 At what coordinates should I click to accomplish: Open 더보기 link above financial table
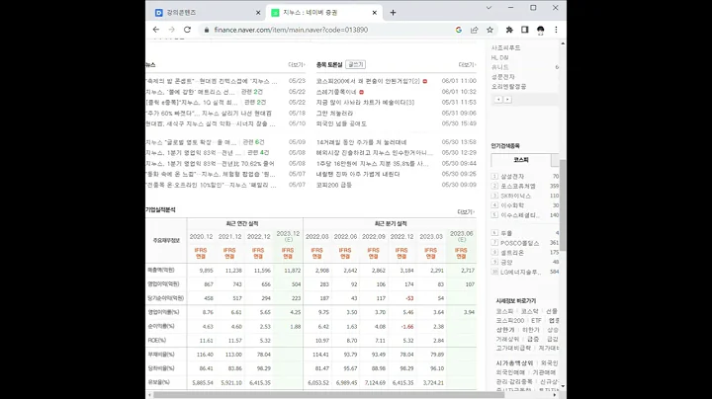click(466, 211)
